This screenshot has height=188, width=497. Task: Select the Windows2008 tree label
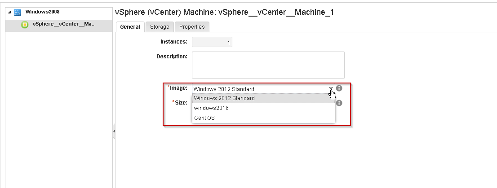point(42,12)
